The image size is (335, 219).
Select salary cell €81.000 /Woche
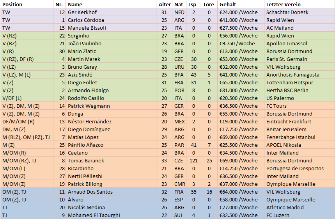[241, 90]
